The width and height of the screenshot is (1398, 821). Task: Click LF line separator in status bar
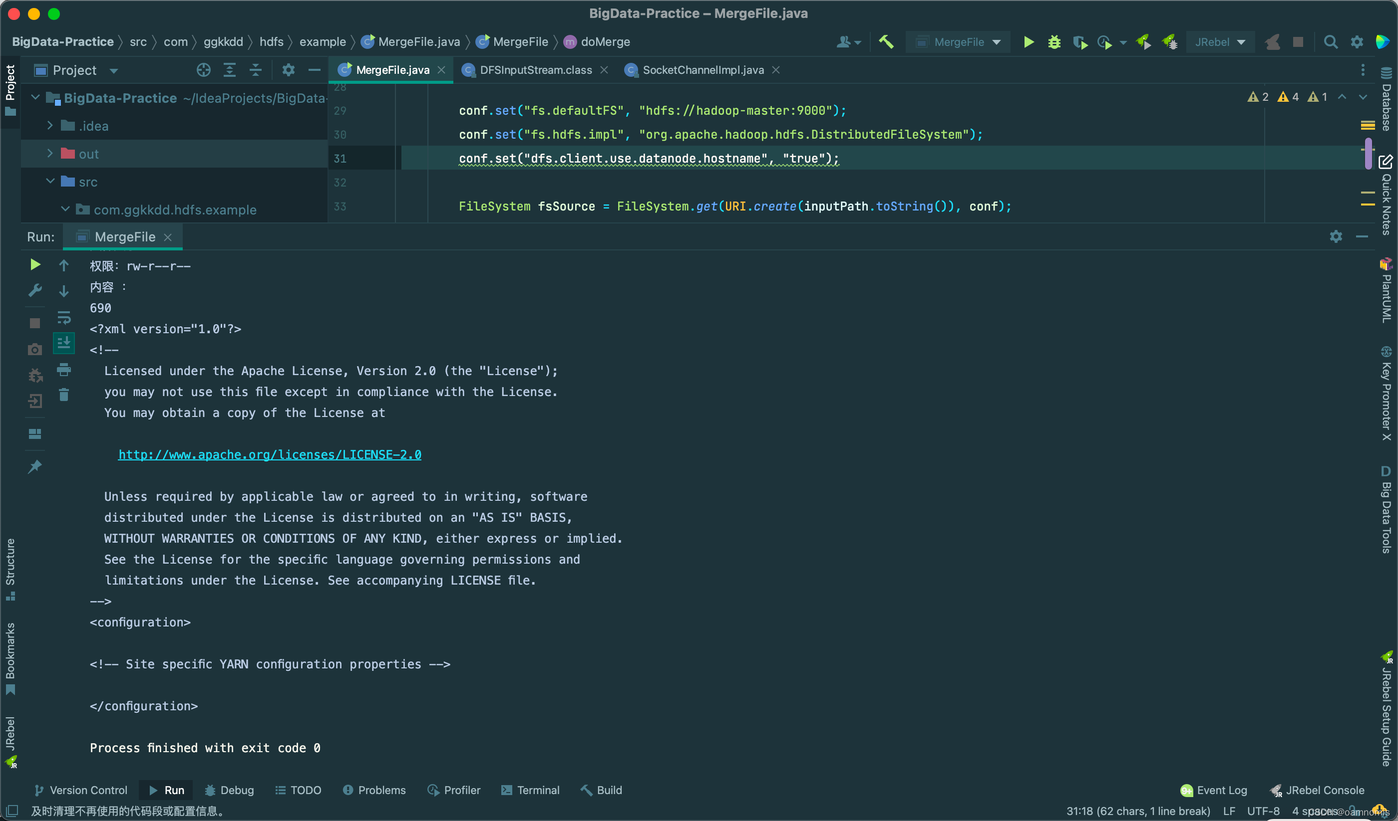tap(1229, 811)
